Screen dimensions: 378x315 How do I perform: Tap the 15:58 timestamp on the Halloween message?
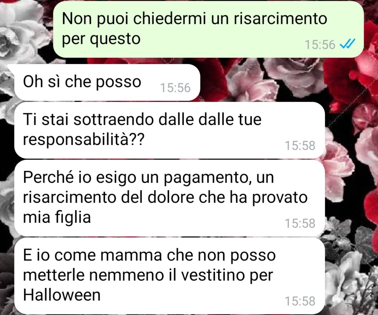point(300,301)
